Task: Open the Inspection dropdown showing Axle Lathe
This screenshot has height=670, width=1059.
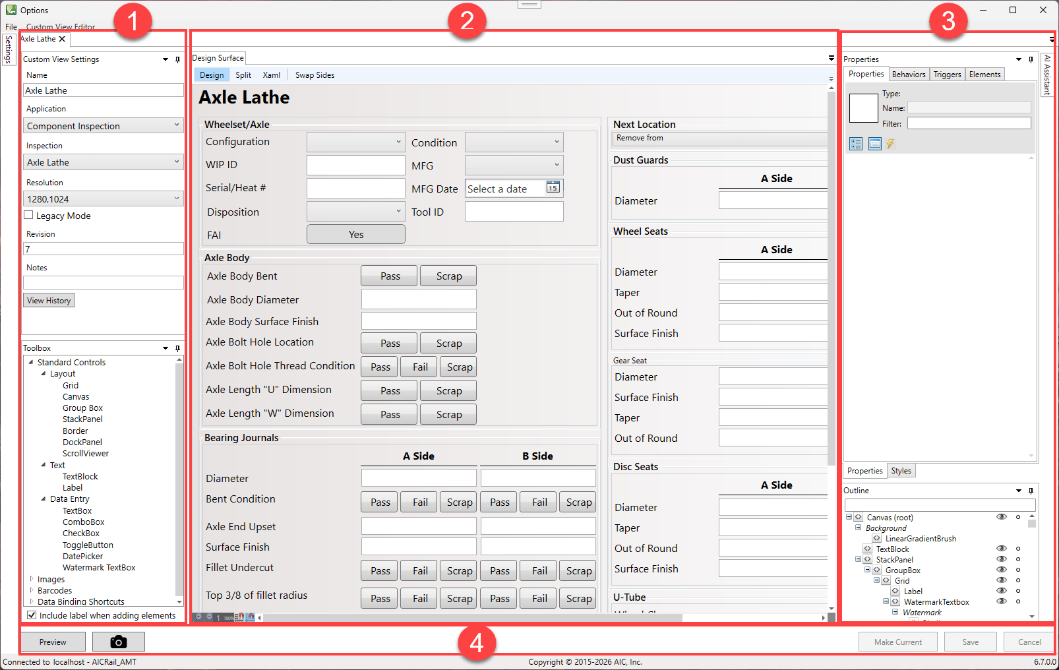Action: pyautogui.click(x=104, y=162)
